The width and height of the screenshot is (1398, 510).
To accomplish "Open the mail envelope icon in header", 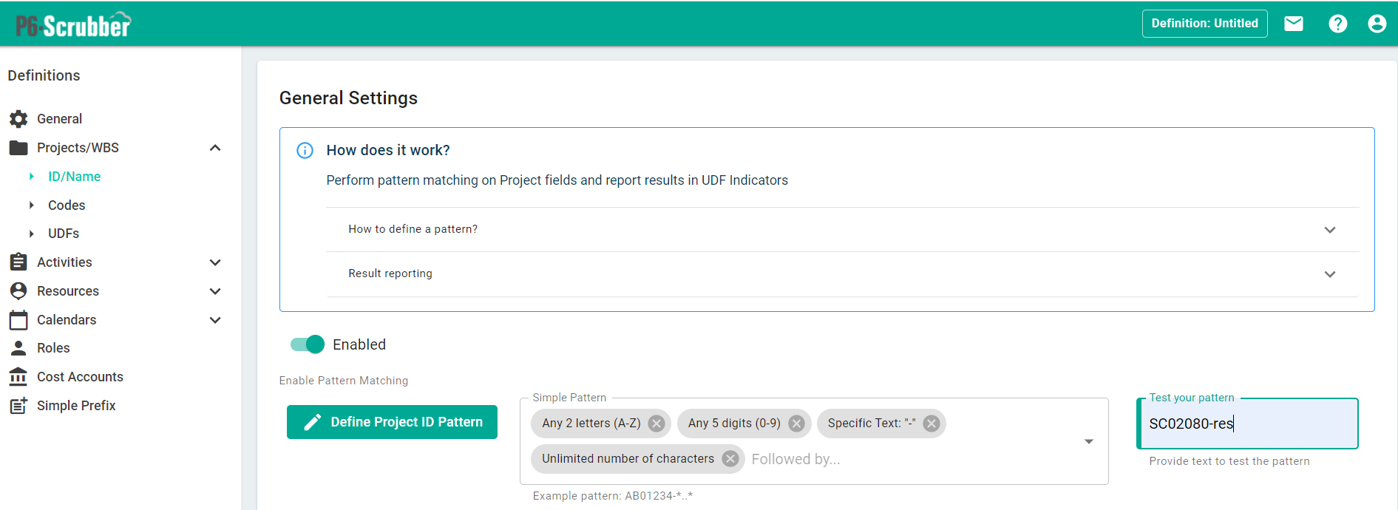I will 1293,24.
